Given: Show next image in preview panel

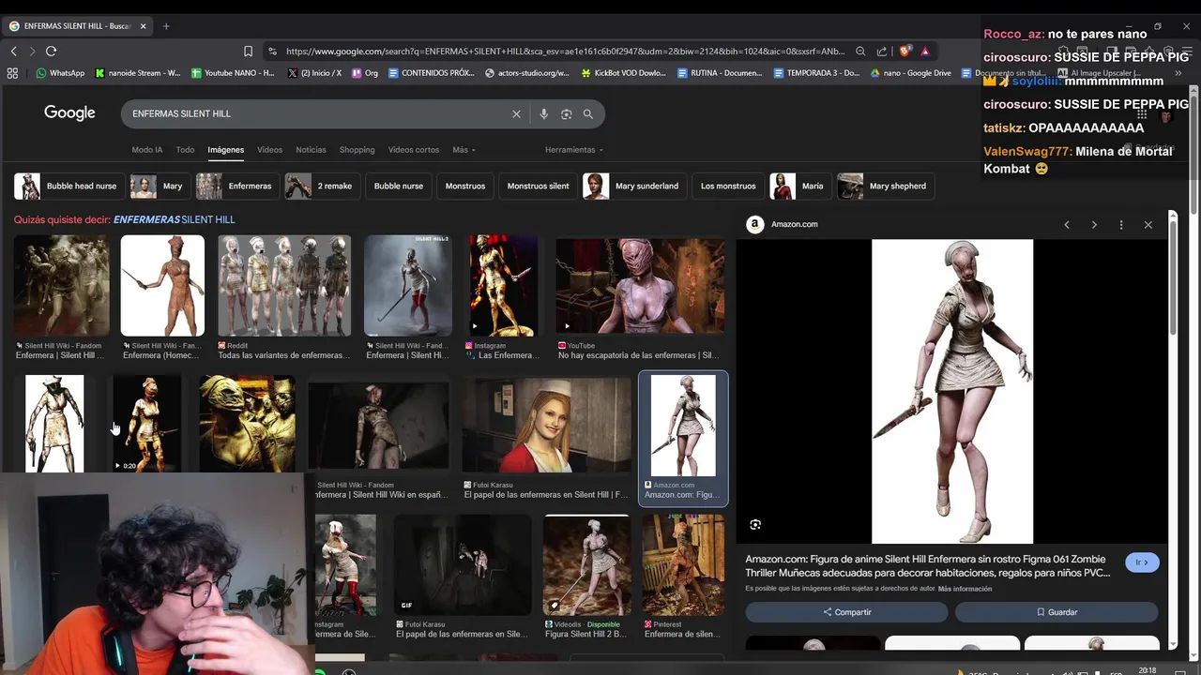Looking at the screenshot, I should [1094, 225].
